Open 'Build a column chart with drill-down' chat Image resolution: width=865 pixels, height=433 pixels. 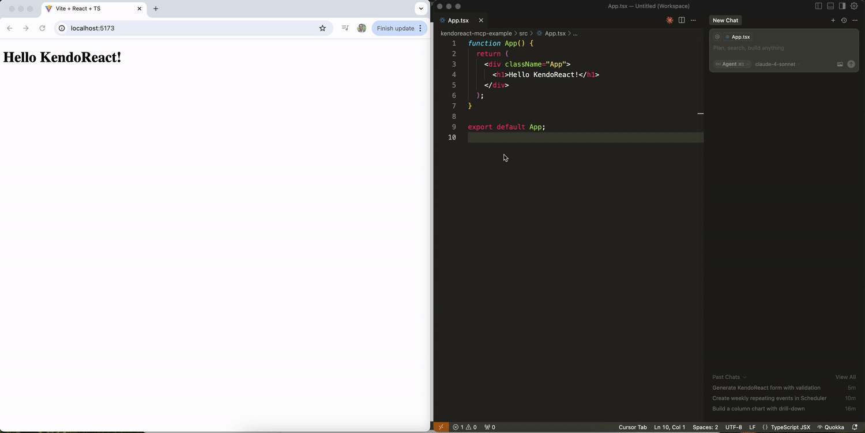pyautogui.click(x=758, y=409)
